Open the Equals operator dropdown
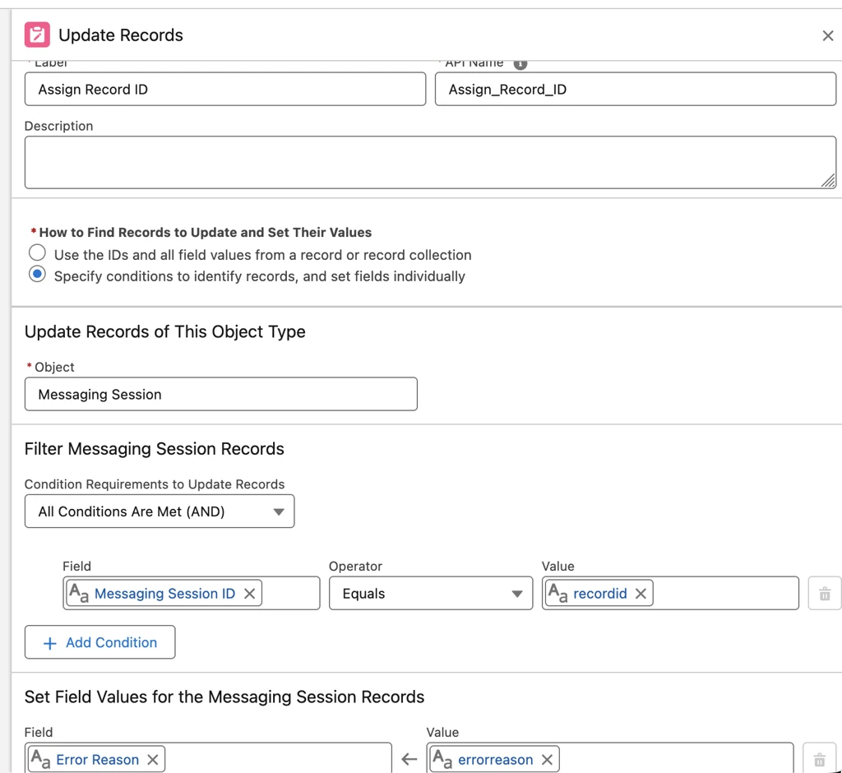Image resolution: width=842 pixels, height=773 pixels. pos(431,594)
